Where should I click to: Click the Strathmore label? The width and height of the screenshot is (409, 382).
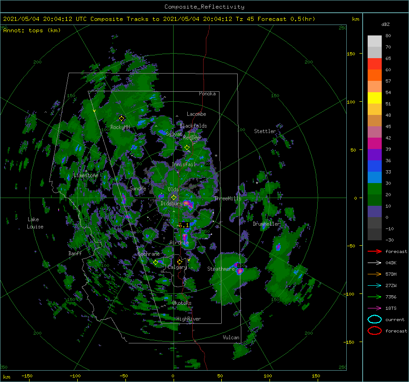[x=221, y=268]
